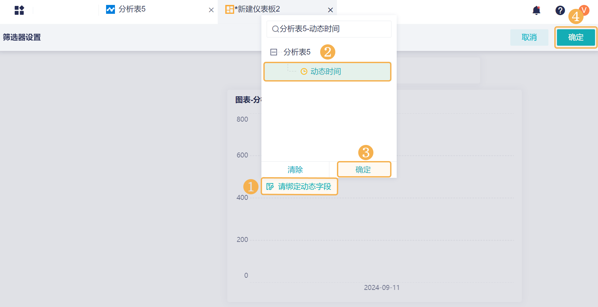The width and height of the screenshot is (598, 307).
Task: Click the clock icon beside 动态时间
Action: tap(304, 72)
